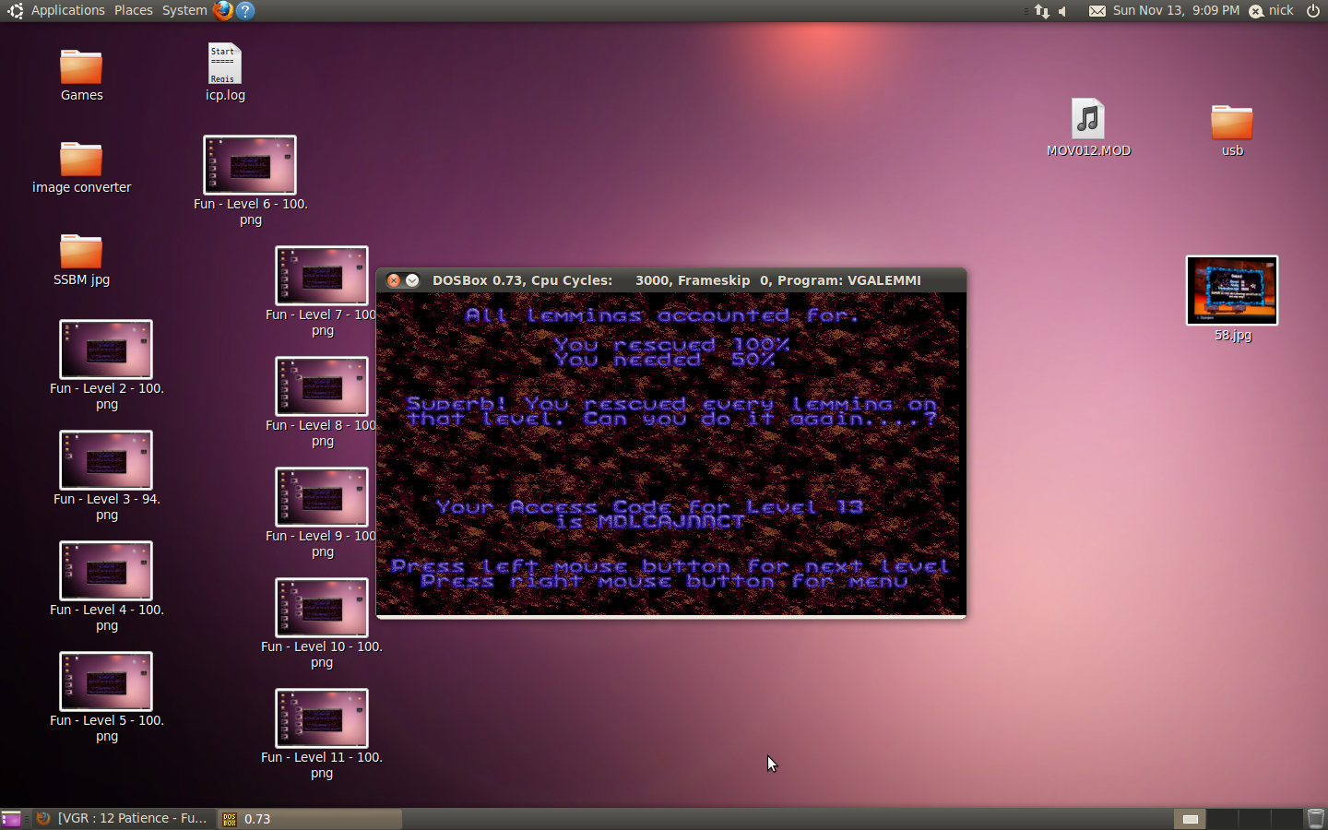1328x830 pixels.
Task: Open the Games folder on desktop
Action: [x=81, y=68]
